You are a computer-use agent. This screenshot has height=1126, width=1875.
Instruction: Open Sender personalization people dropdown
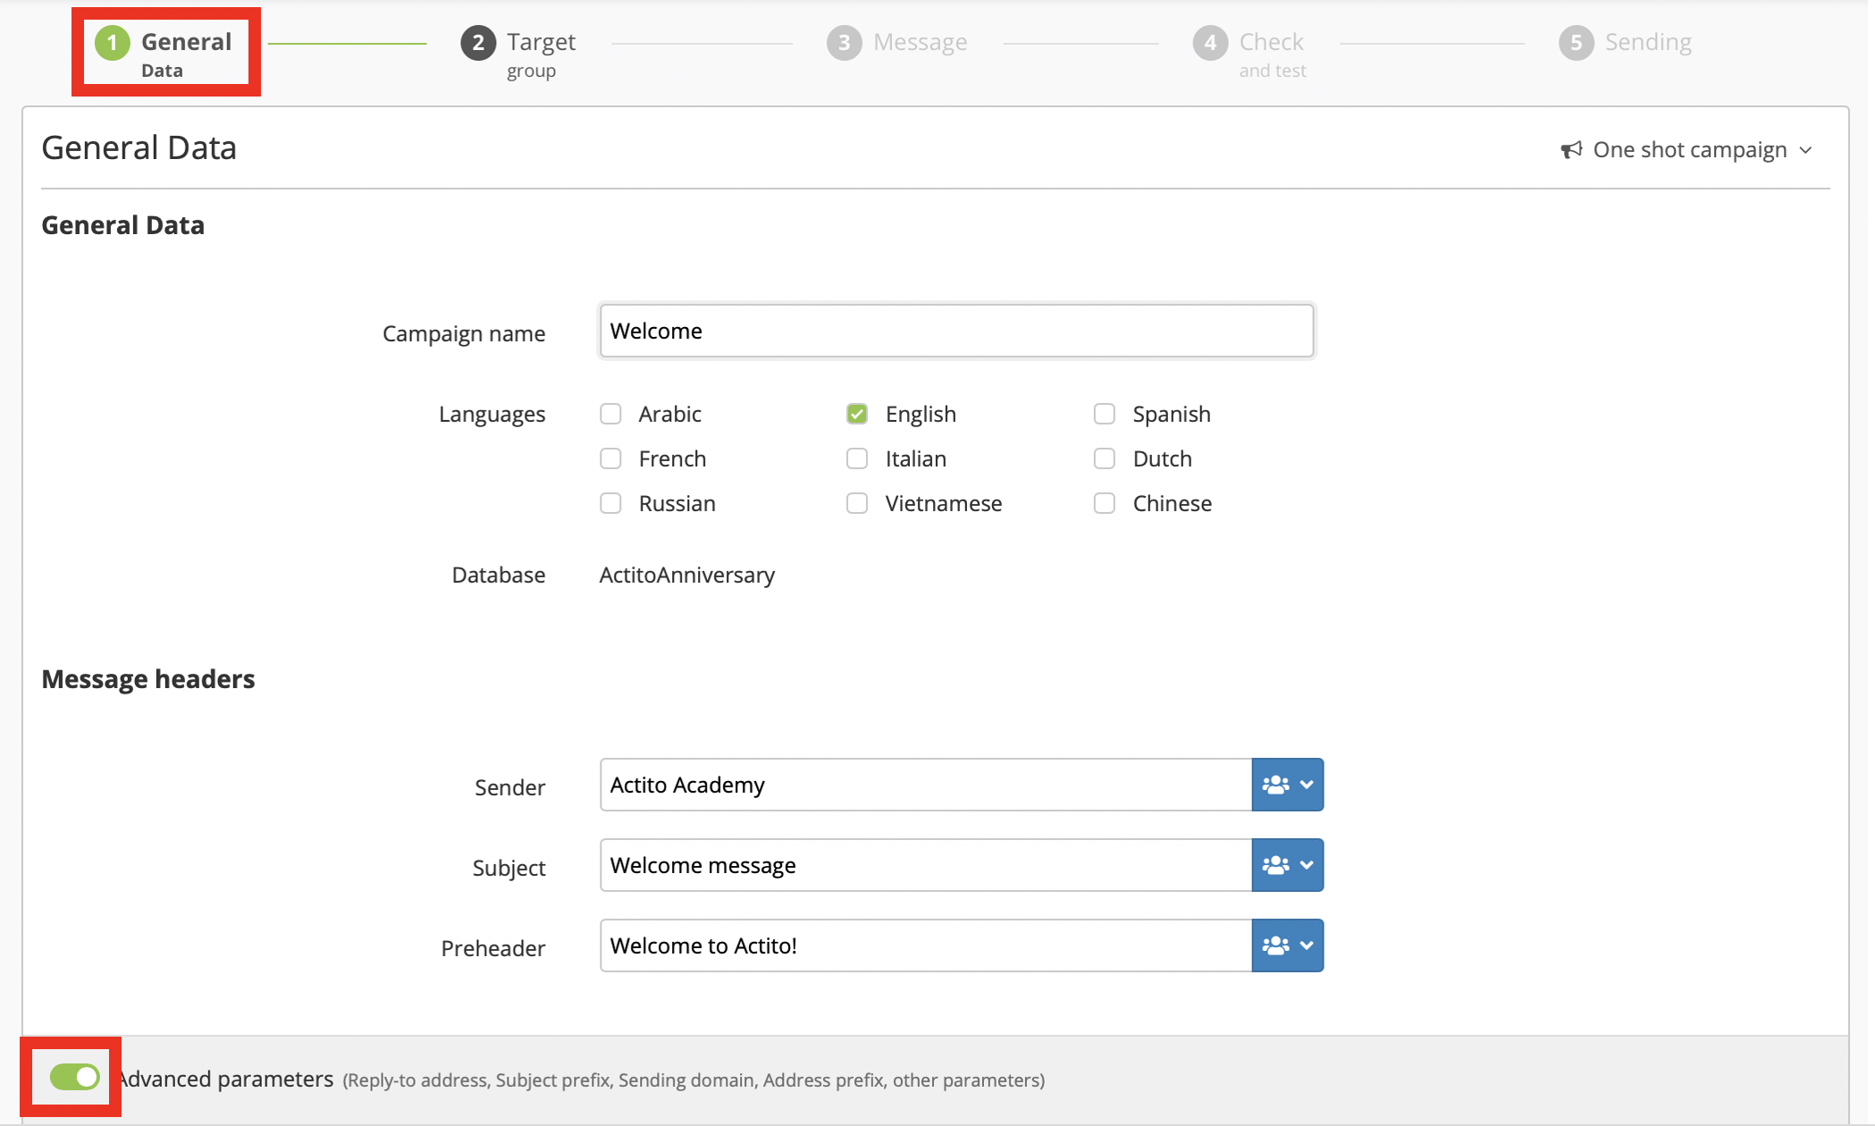(x=1287, y=785)
